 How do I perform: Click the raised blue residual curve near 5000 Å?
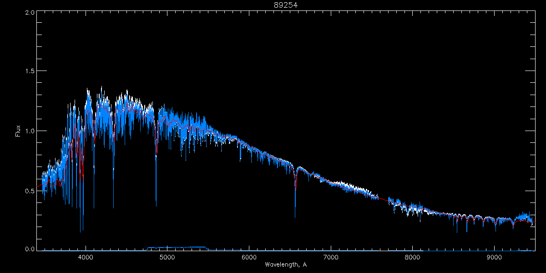point(177,248)
